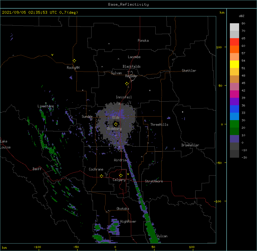Pick the yellow 51–54 dBZ legend swatch
This screenshot has height=251, width=257.
point(234,64)
